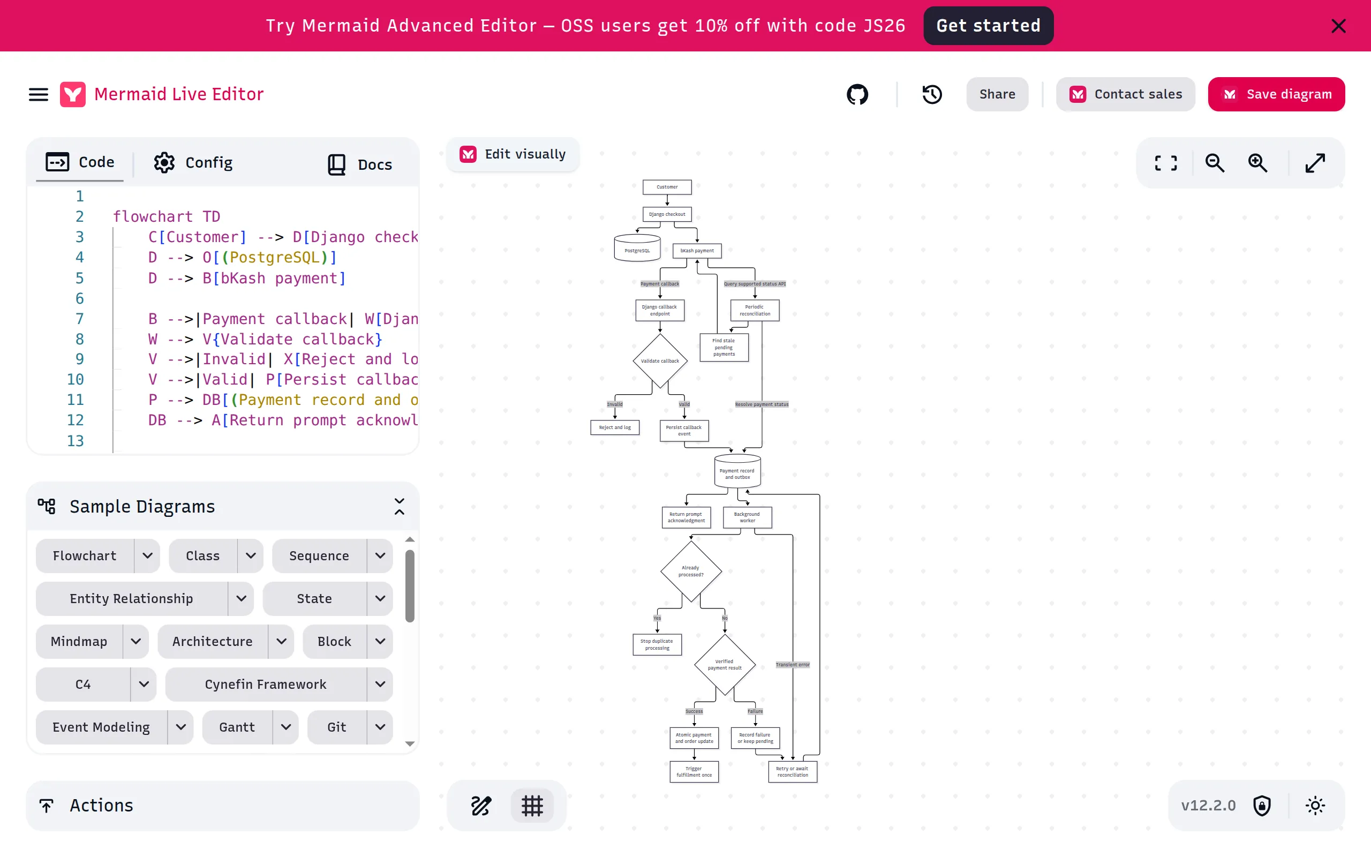Click code line 'D --> B[bKash payment]'

pos(247,279)
